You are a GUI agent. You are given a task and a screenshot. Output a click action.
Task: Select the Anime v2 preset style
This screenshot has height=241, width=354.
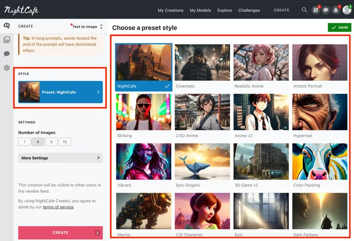(x=261, y=116)
